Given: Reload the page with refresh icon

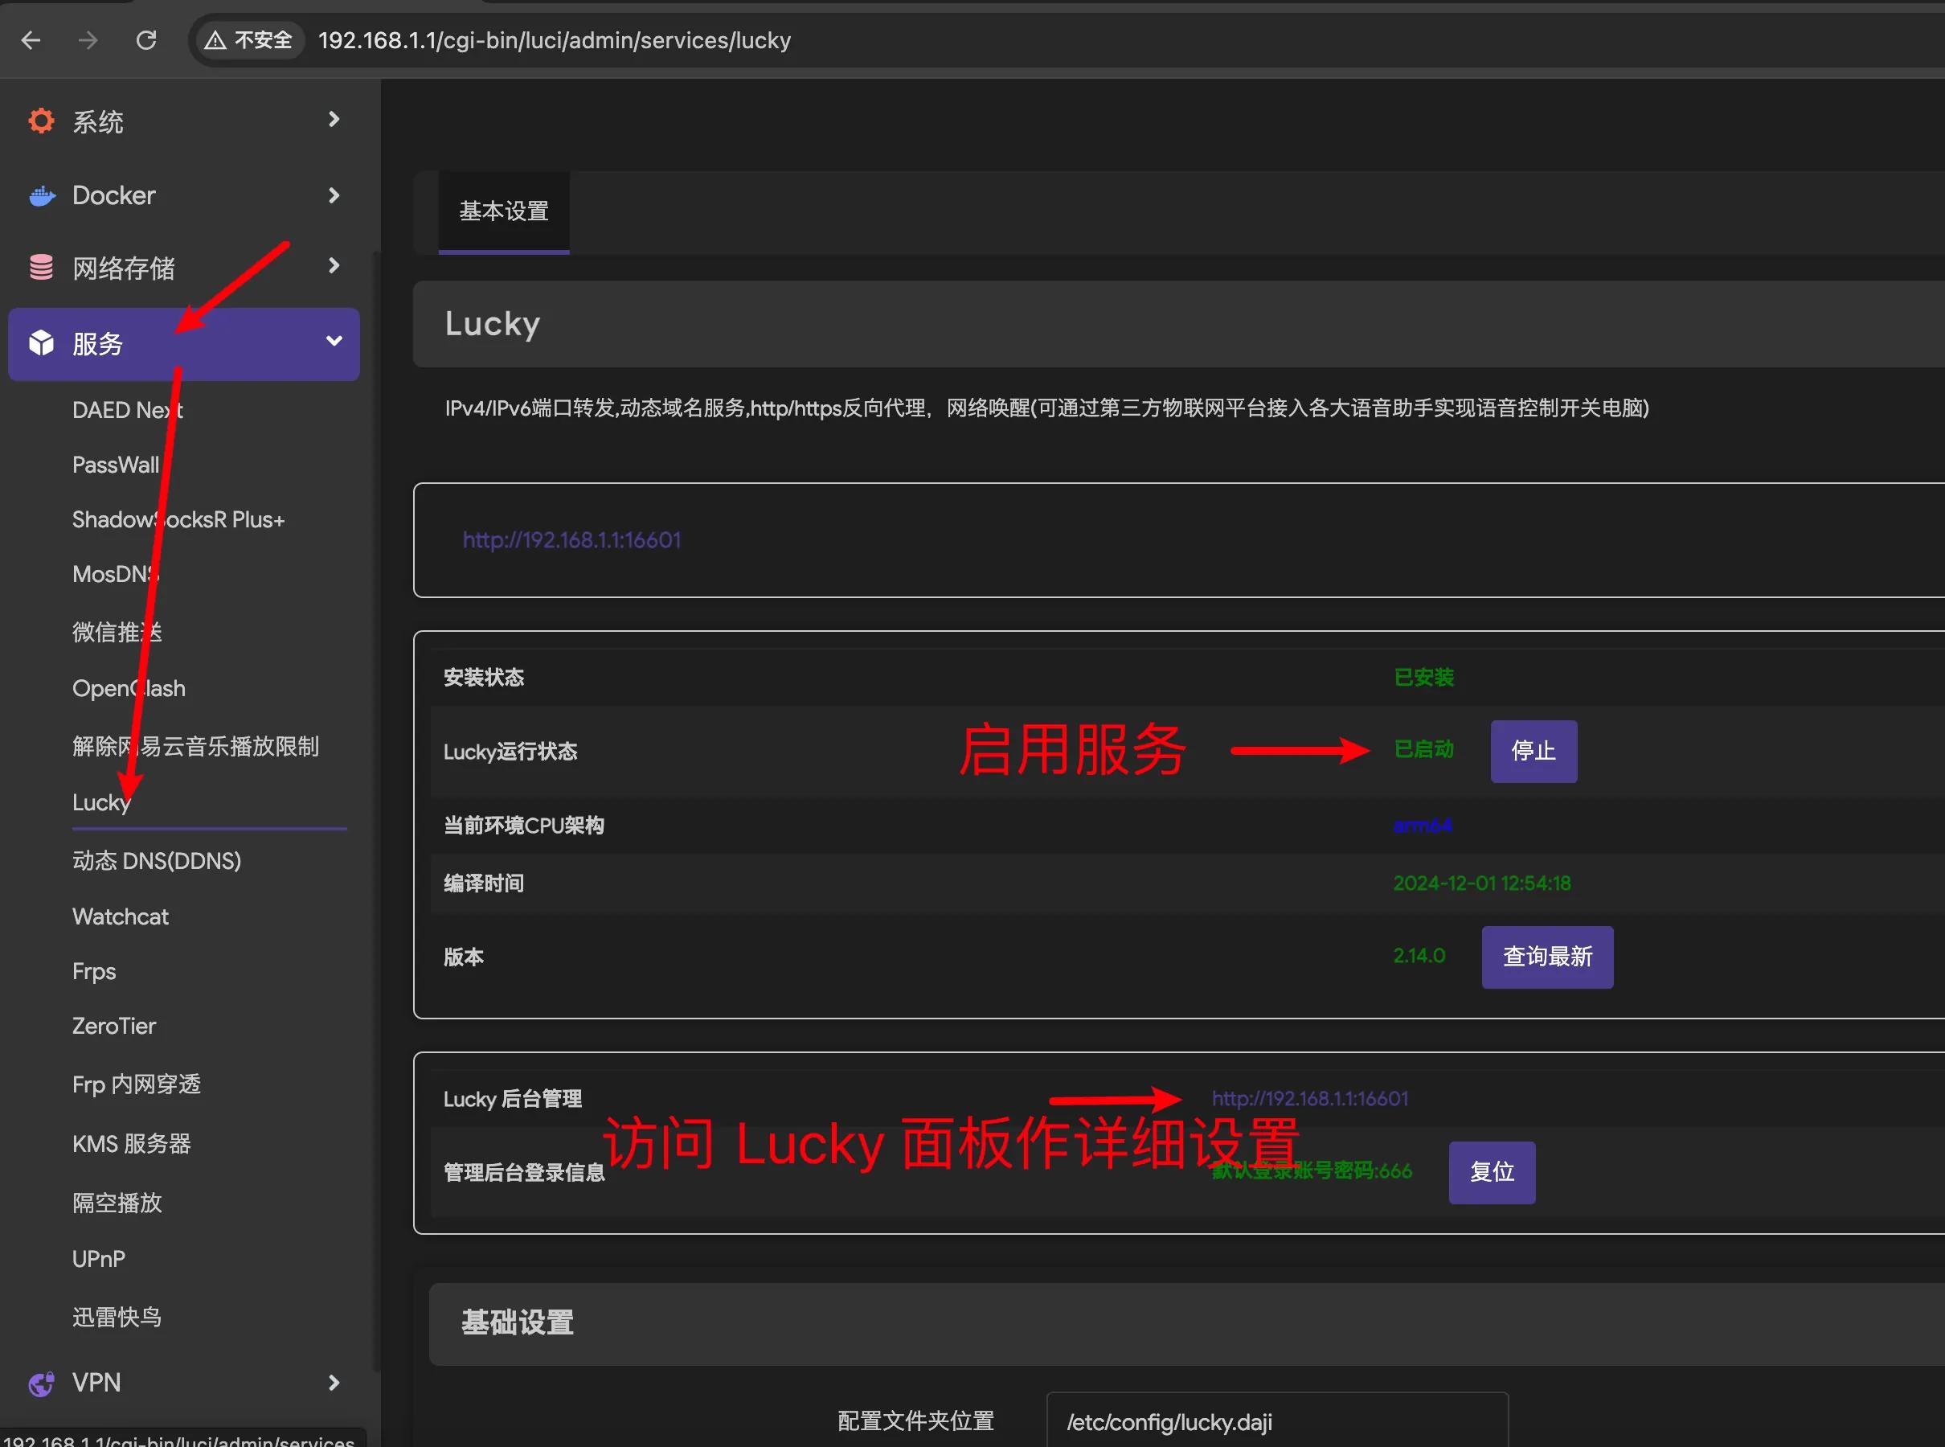Looking at the screenshot, I should pyautogui.click(x=146, y=40).
